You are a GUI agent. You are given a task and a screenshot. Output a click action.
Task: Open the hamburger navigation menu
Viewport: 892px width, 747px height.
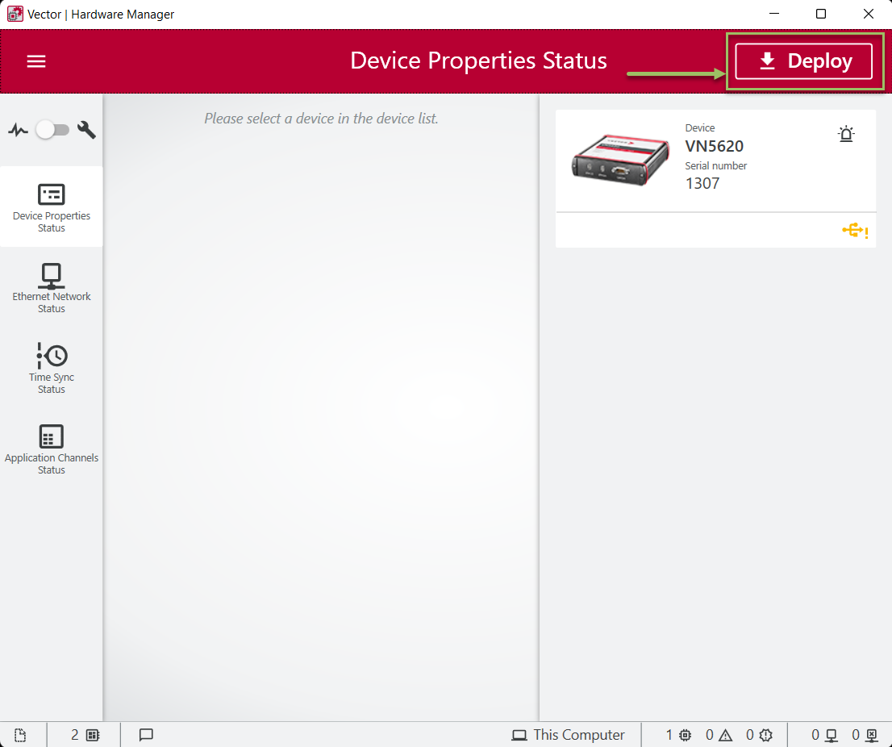point(36,62)
